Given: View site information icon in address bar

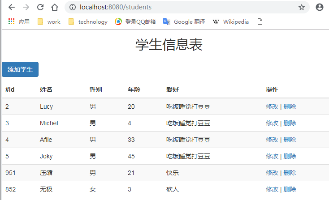Looking at the screenshot, I should click(73, 7).
